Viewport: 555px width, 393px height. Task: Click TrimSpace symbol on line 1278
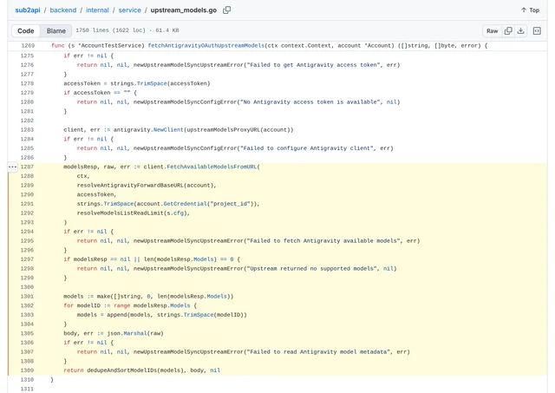[152, 83]
